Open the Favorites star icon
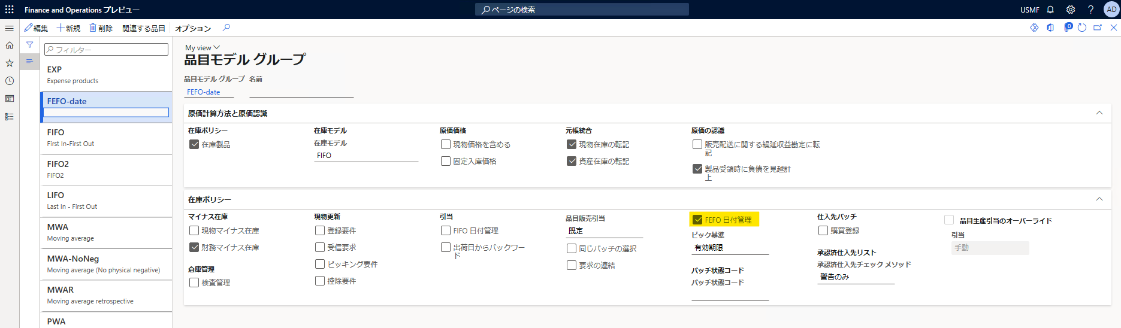The width and height of the screenshot is (1121, 328). 10,63
